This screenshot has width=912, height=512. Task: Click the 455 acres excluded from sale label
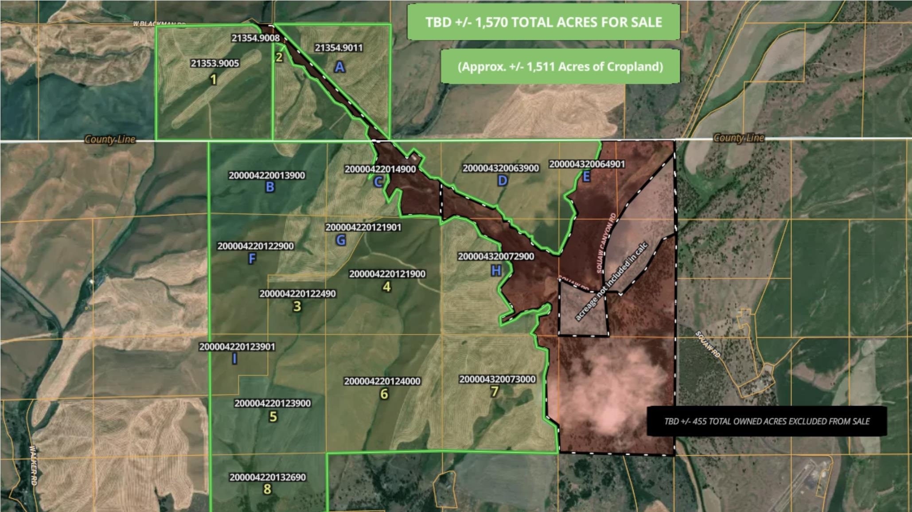767,421
